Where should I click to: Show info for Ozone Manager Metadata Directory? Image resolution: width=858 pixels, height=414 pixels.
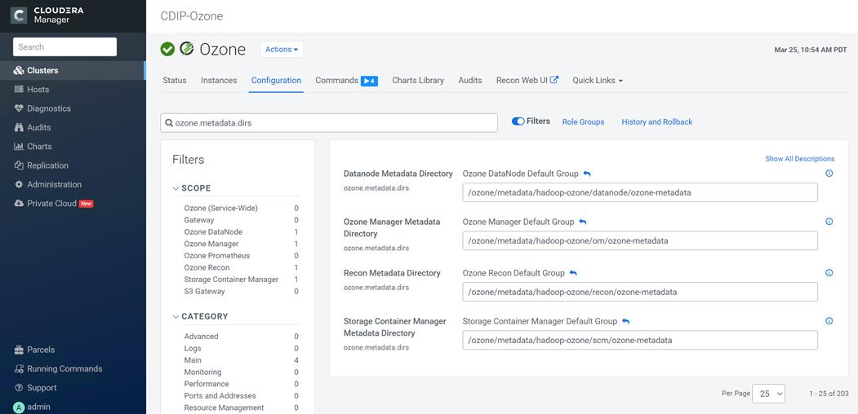[x=829, y=222]
